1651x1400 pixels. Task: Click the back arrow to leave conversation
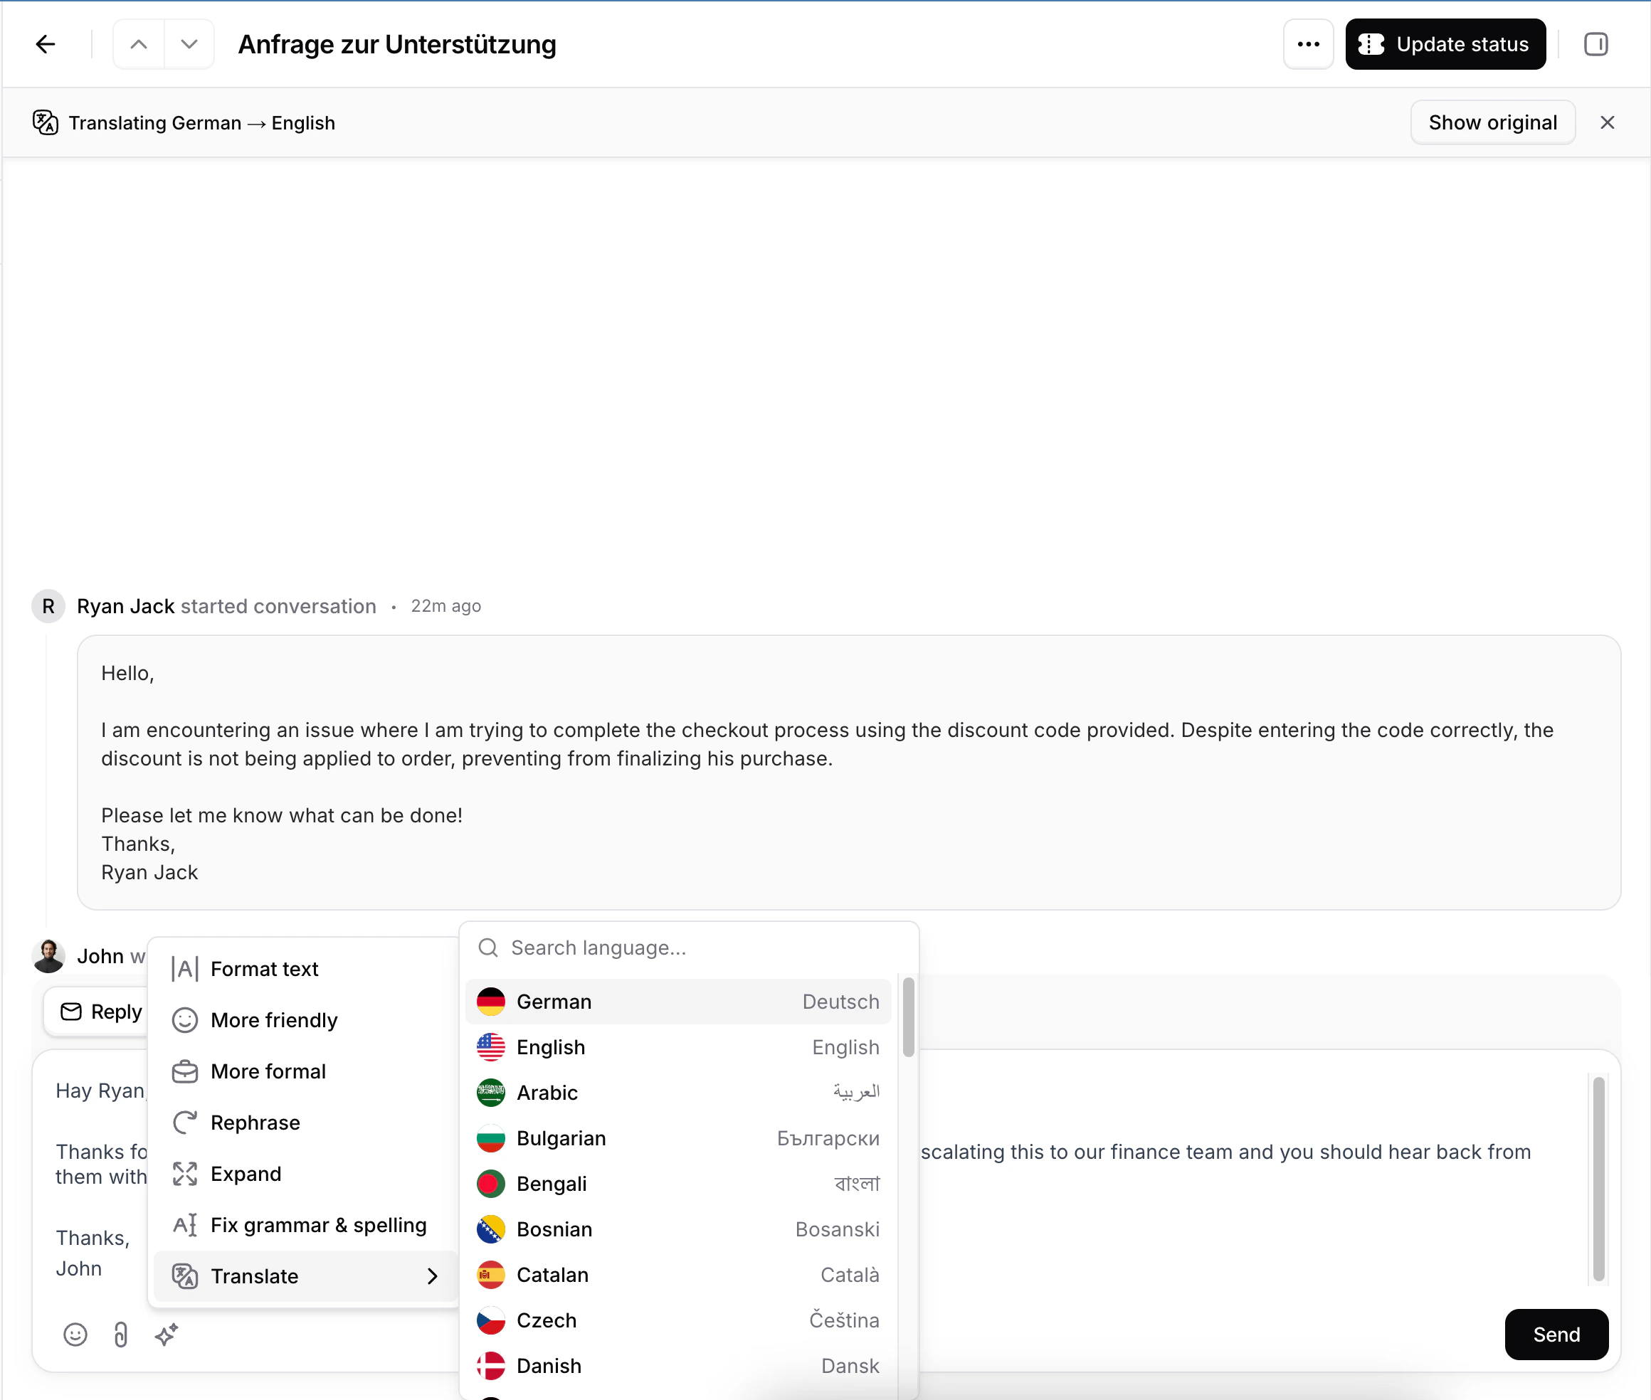46,43
